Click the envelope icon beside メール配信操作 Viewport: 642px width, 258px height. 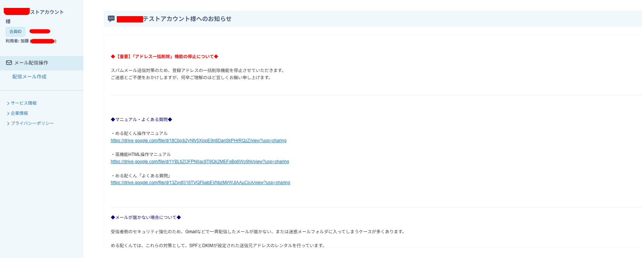[x=9, y=63]
